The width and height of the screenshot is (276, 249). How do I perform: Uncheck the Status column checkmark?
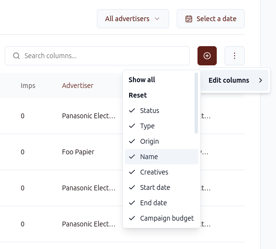[x=132, y=111]
